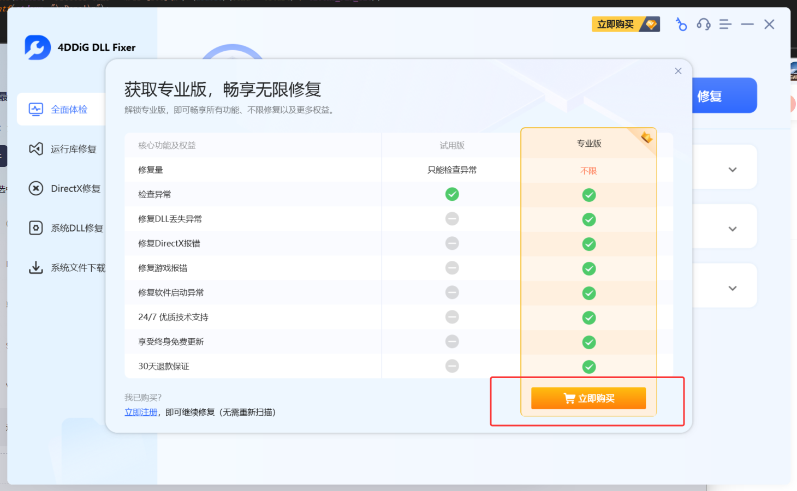
Task: Click the 不限 value in 专业版 column
Action: click(x=588, y=171)
